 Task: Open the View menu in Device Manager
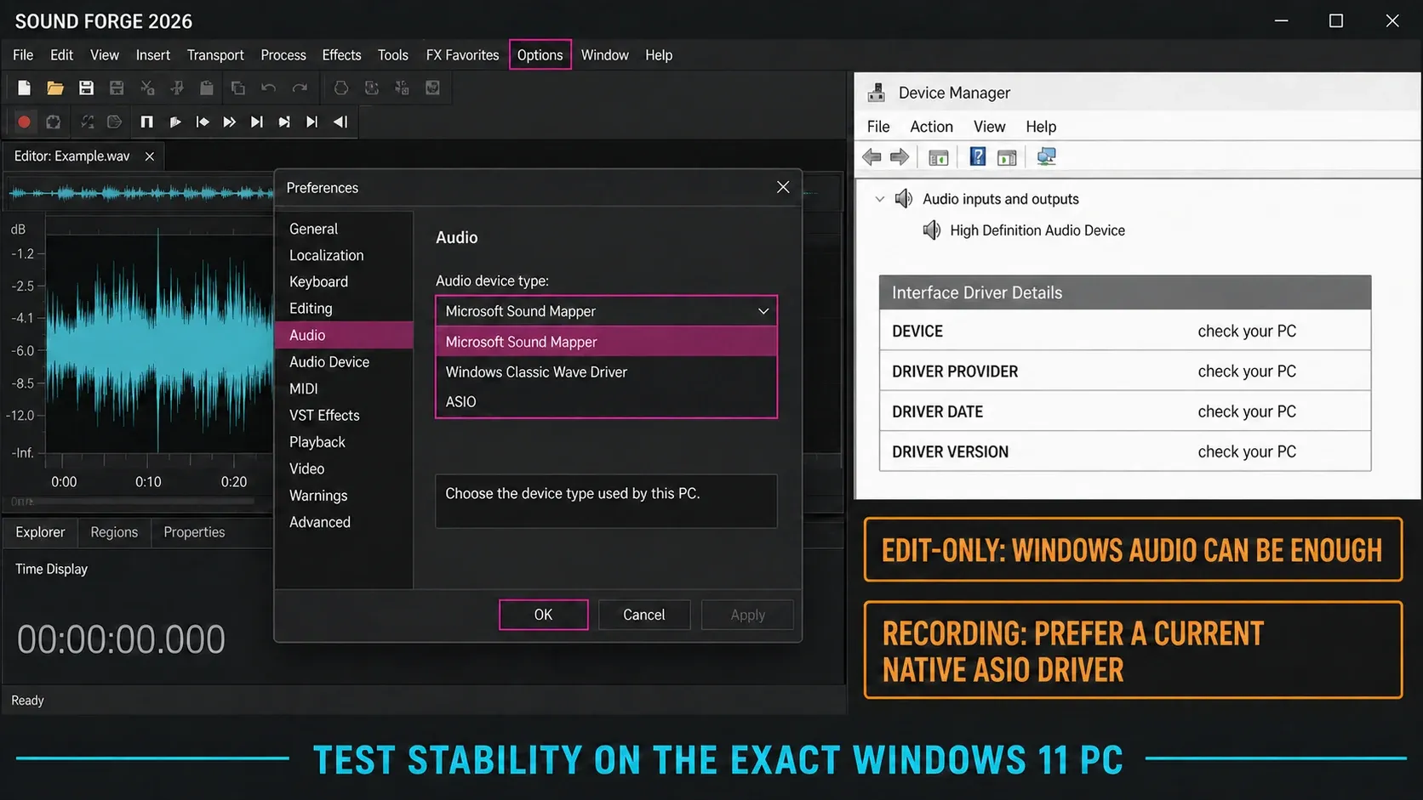click(x=989, y=127)
